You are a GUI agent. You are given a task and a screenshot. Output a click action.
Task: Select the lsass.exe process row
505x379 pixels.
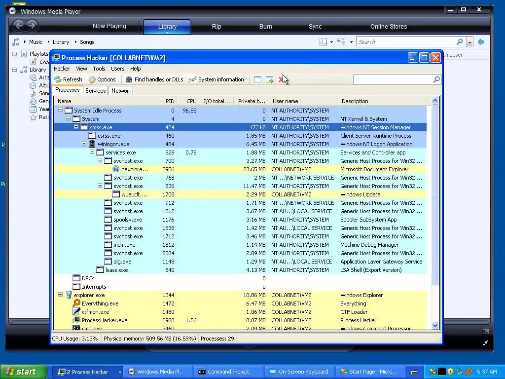pos(240,270)
